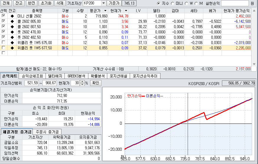Open the GREEKS분석 tab
This screenshot has width=258, height=164.
[x=76, y=76]
